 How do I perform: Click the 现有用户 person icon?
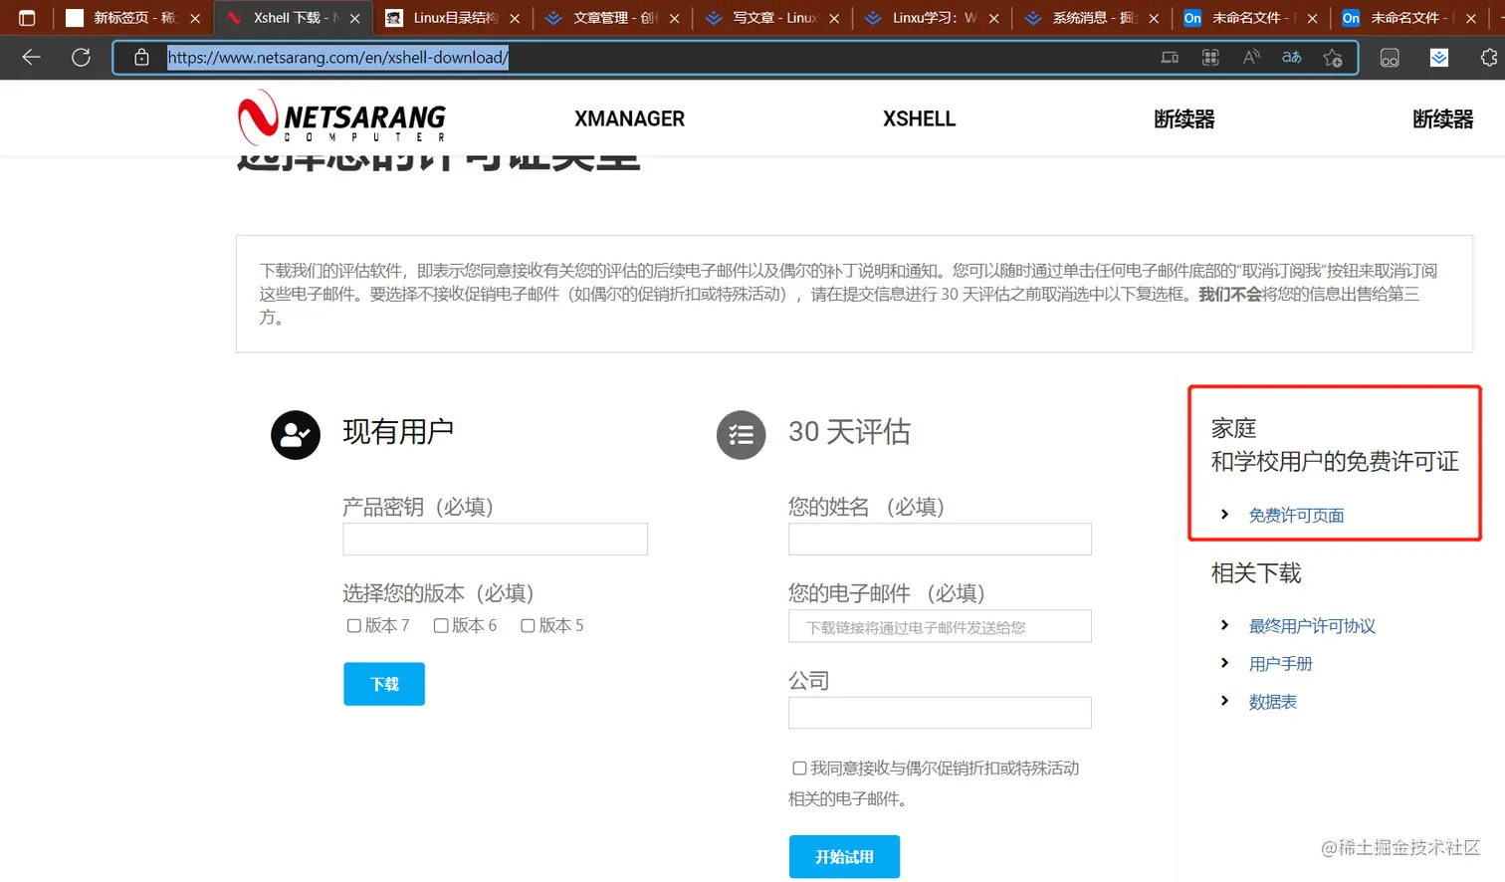(x=296, y=435)
